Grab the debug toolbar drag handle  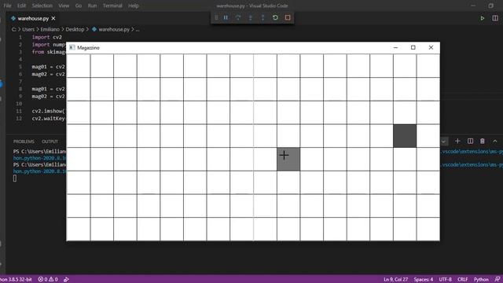[x=216, y=17]
